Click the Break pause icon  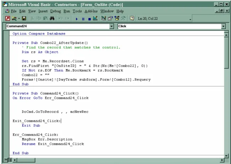coord(83,19)
